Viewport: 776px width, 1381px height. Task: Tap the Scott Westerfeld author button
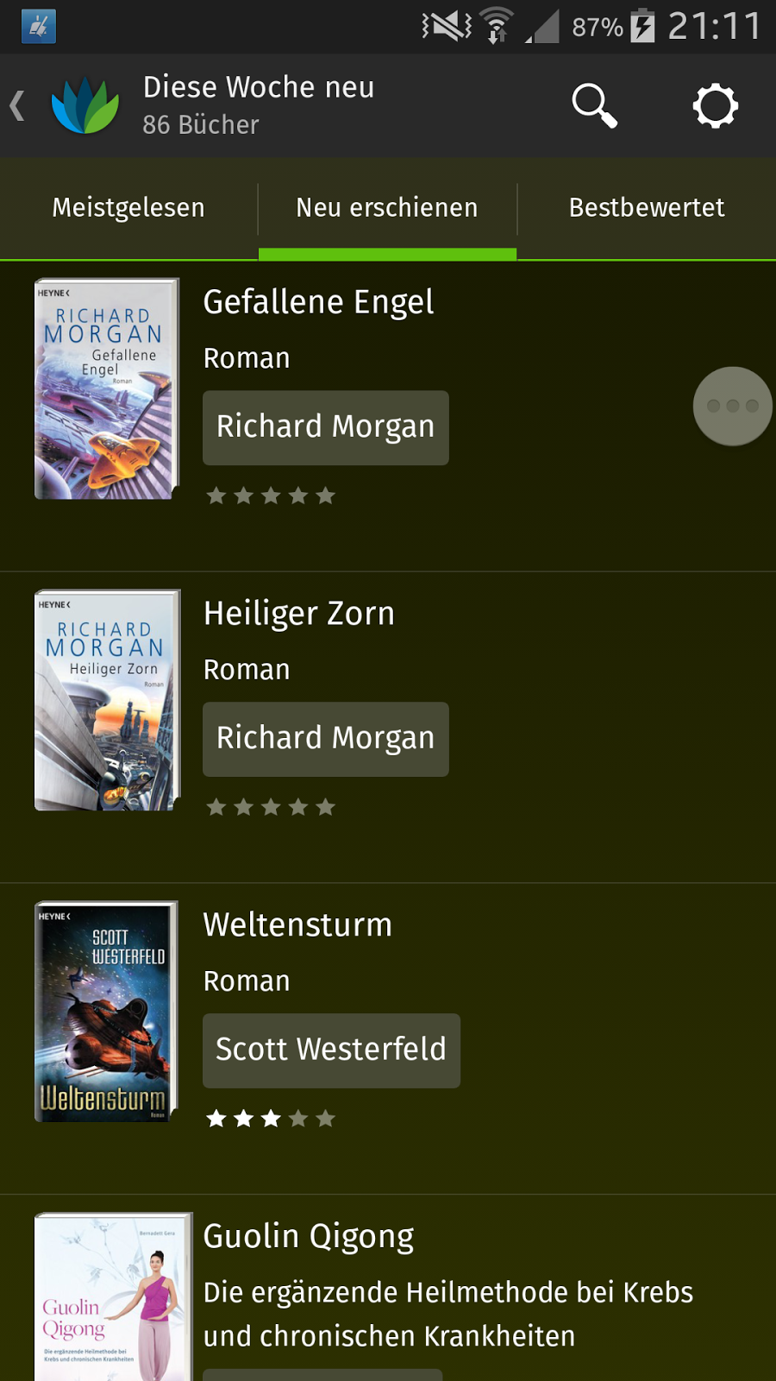pyautogui.click(x=331, y=1050)
